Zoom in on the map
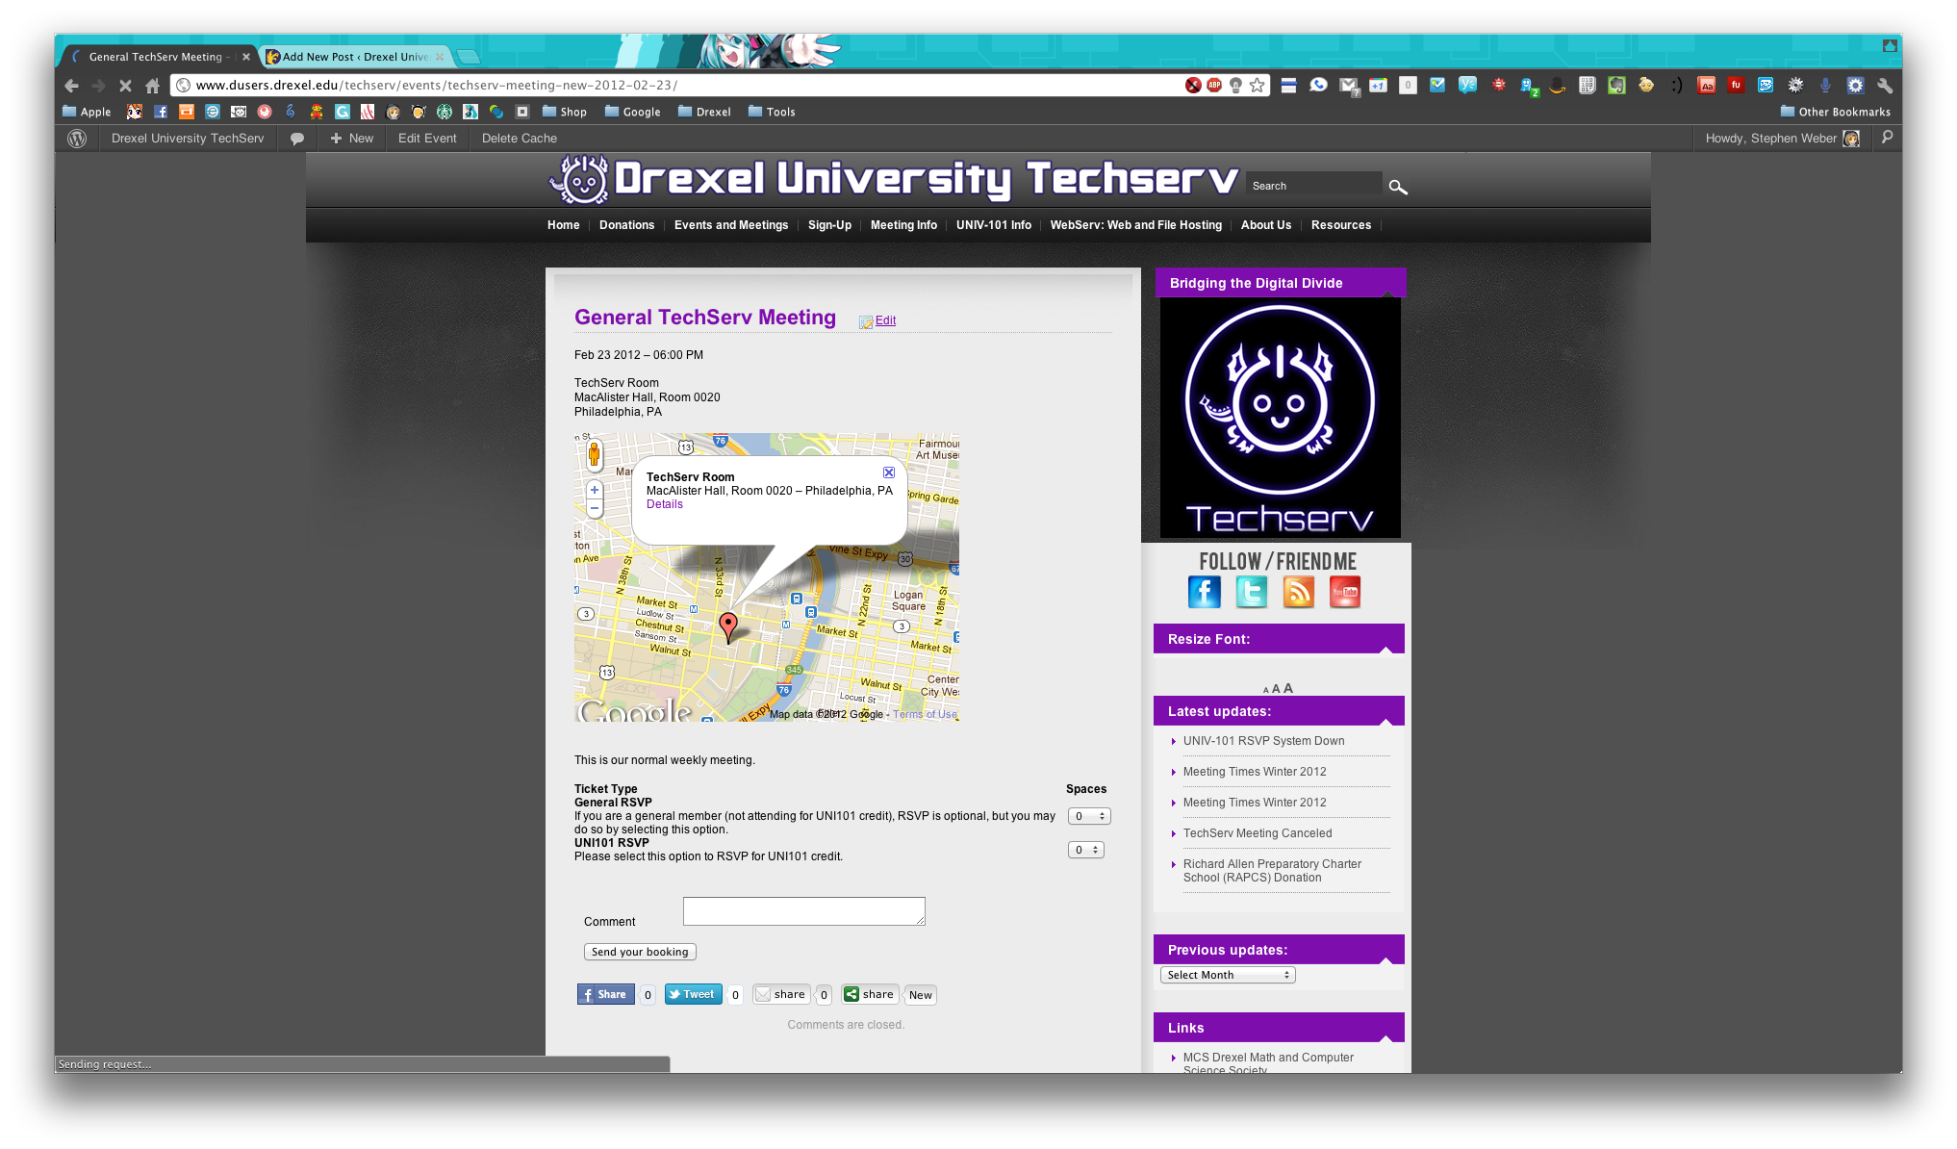 point(595,490)
